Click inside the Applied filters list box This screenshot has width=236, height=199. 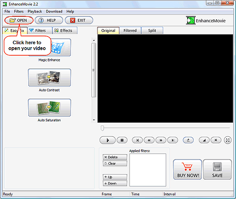click(x=148, y=170)
